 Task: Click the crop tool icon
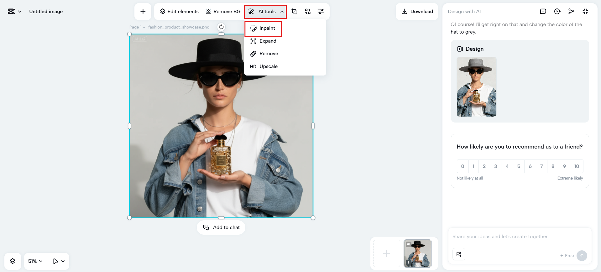click(x=294, y=12)
